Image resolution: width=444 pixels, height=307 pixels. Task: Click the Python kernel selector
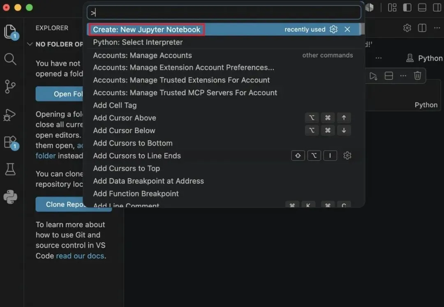tap(424, 58)
